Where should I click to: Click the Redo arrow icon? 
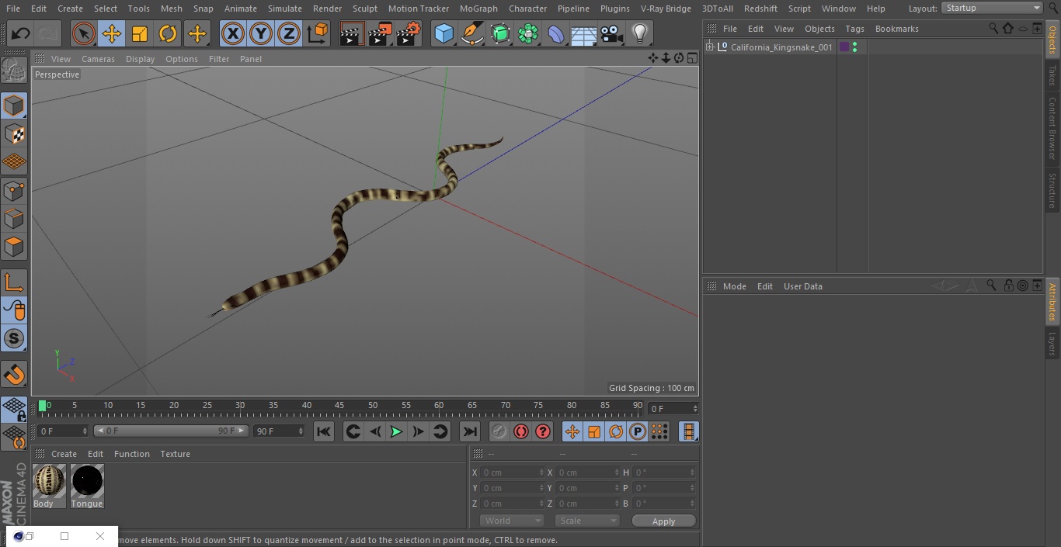tap(48, 33)
